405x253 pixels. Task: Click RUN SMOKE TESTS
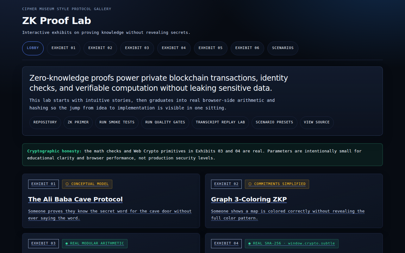point(117,122)
